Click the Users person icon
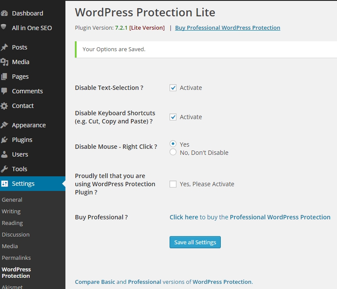337x289 pixels. [x=4, y=154]
